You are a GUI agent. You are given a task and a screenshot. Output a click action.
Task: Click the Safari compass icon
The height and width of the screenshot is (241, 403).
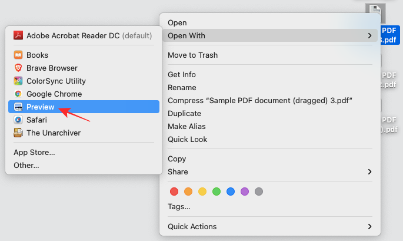(18, 120)
